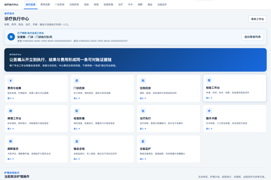Select the 输血 tab
The height and width of the screenshot is (180, 271).
pos(150,4)
